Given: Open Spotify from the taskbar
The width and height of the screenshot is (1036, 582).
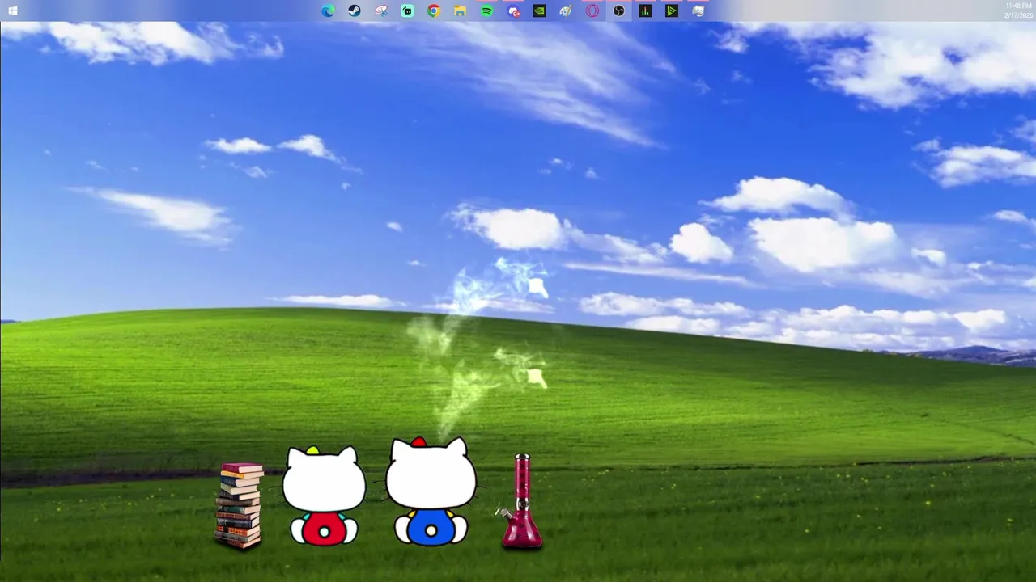Looking at the screenshot, I should [x=486, y=11].
